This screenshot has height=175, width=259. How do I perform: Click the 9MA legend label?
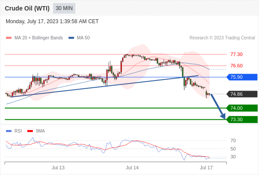pyautogui.click(x=40, y=131)
